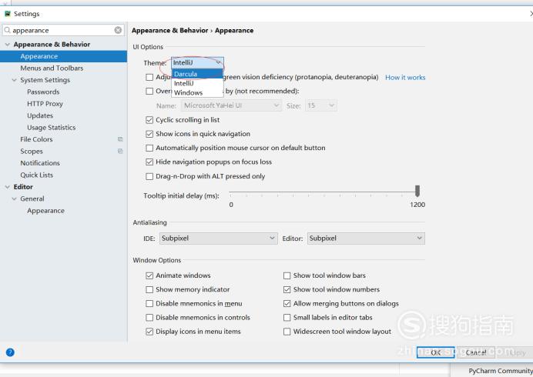The height and width of the screenshot is (377, 533).
Task: Click the Tooltip initial delay slider handle
Action: (x=417, y=191)
